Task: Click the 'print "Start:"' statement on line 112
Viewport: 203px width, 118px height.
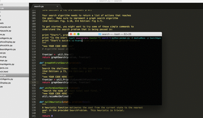Action: click(55, 35)
